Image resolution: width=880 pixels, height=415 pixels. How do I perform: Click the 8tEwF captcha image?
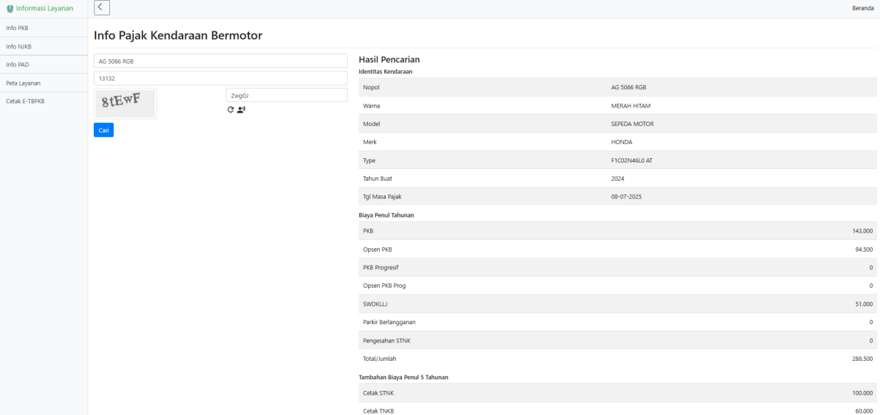(x=125, y=103)
